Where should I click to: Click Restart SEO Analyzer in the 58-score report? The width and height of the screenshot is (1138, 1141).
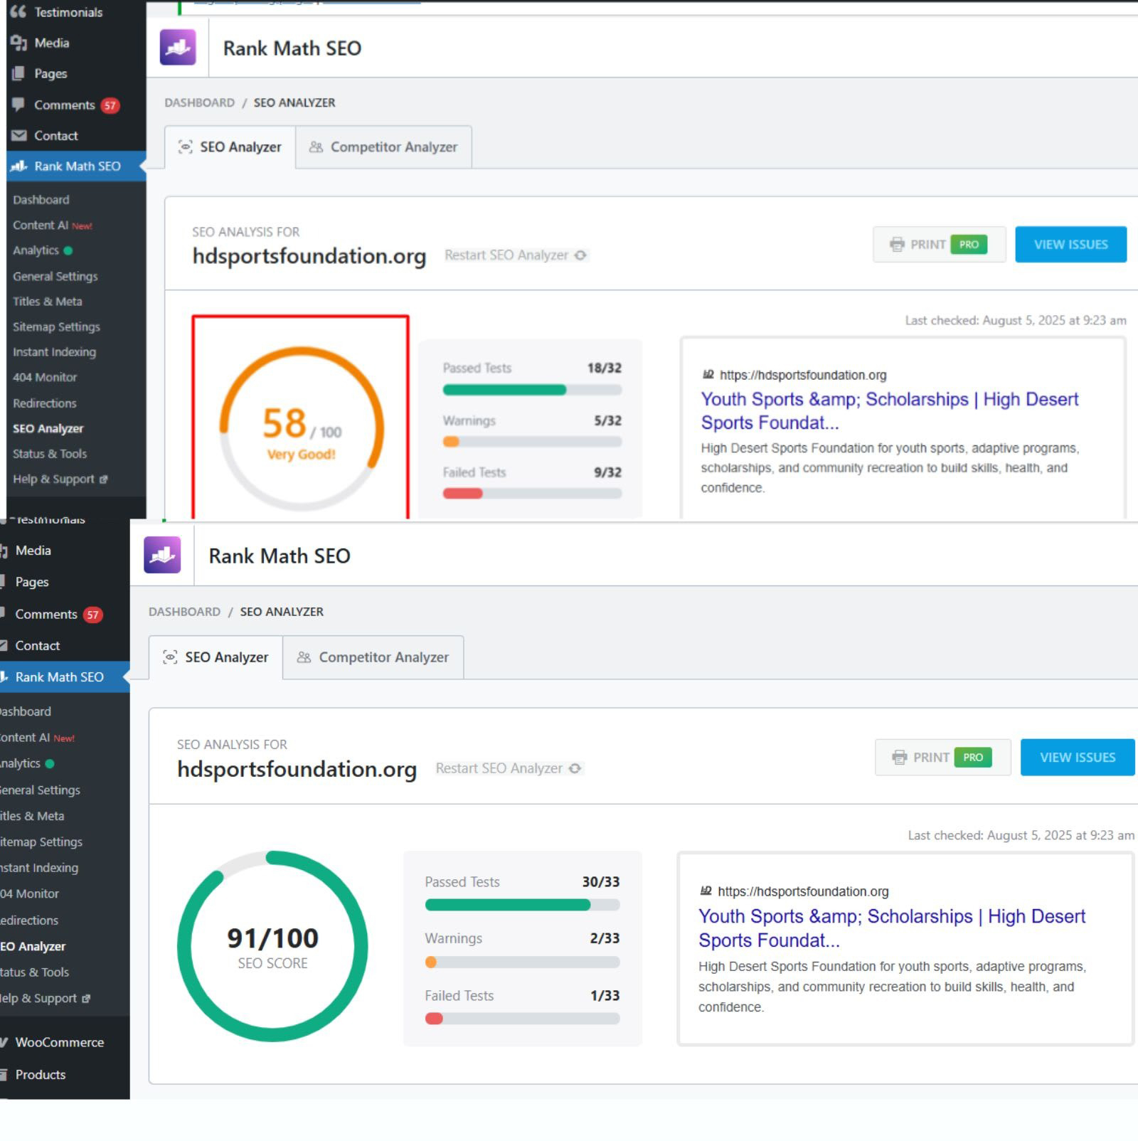(x=506, y=255)
